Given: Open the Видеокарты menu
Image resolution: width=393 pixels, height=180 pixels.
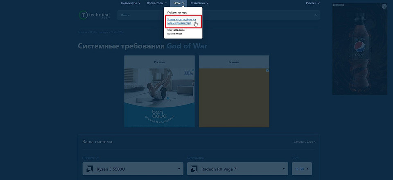Looking at the screenshot, I should click(x=131, y=3).
